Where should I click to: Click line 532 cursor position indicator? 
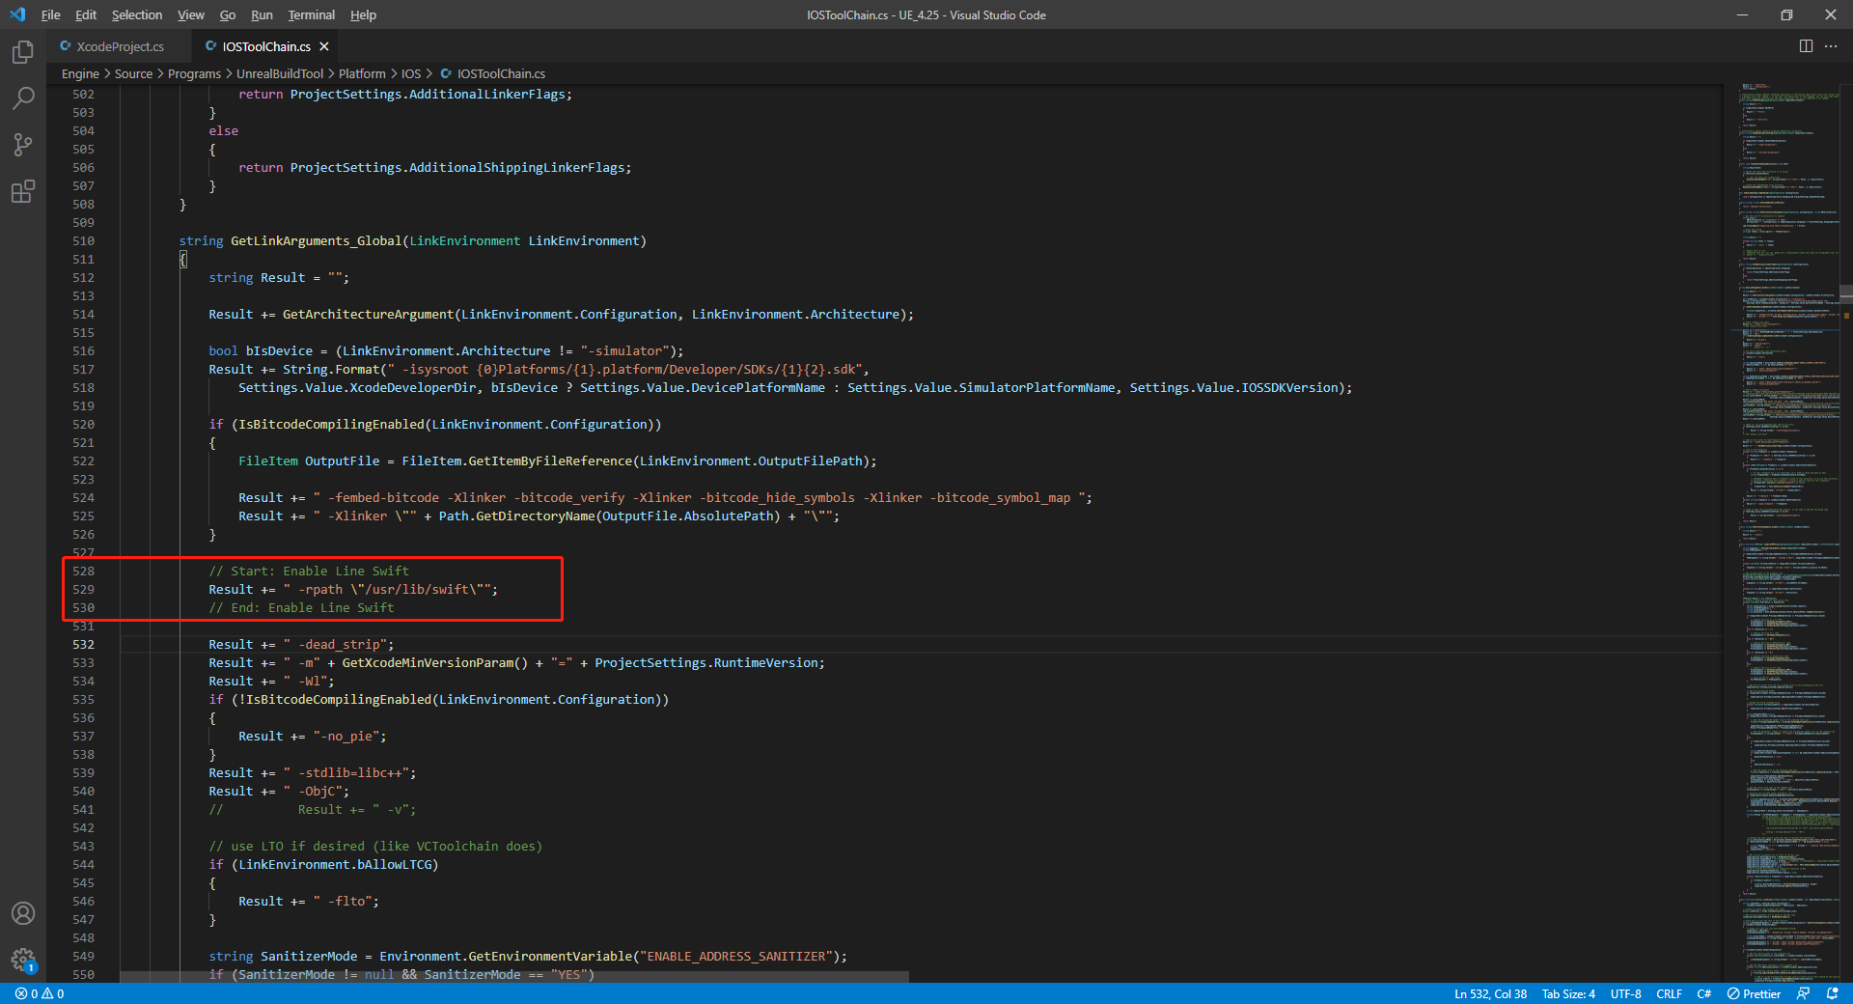(1489, 993)
